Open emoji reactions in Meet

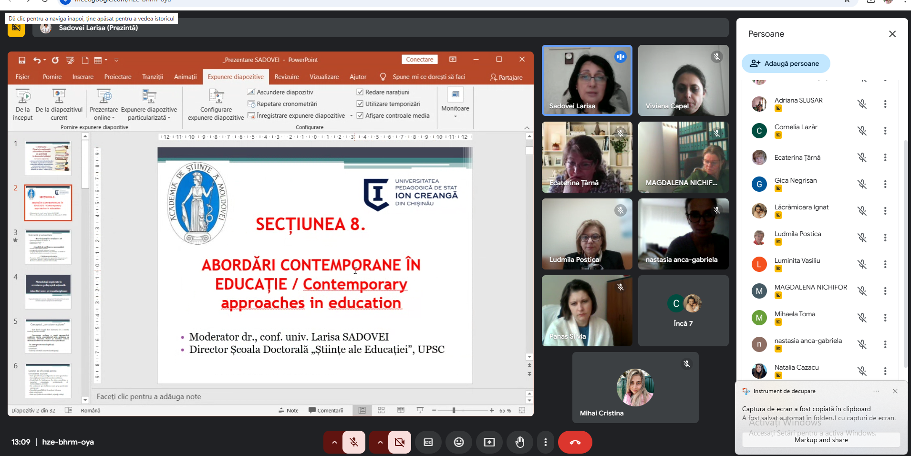tap(459, 442)
